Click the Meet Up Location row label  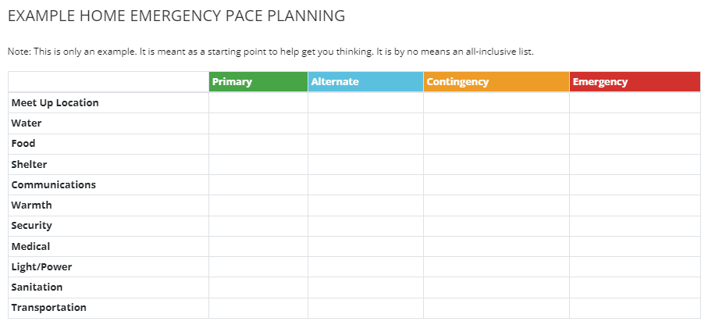pos(55,102)
